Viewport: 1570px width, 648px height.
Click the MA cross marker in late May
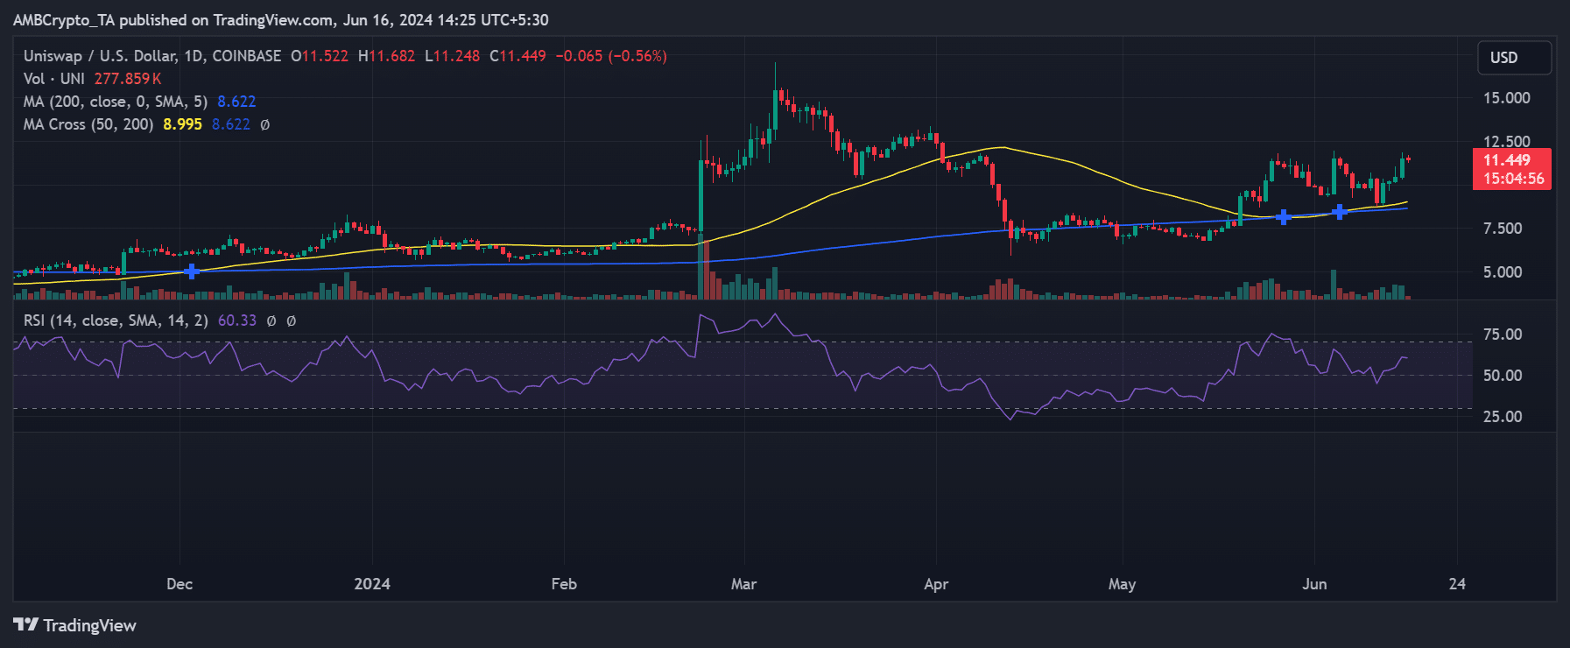pyautogui.click(x=1283, y=217)
